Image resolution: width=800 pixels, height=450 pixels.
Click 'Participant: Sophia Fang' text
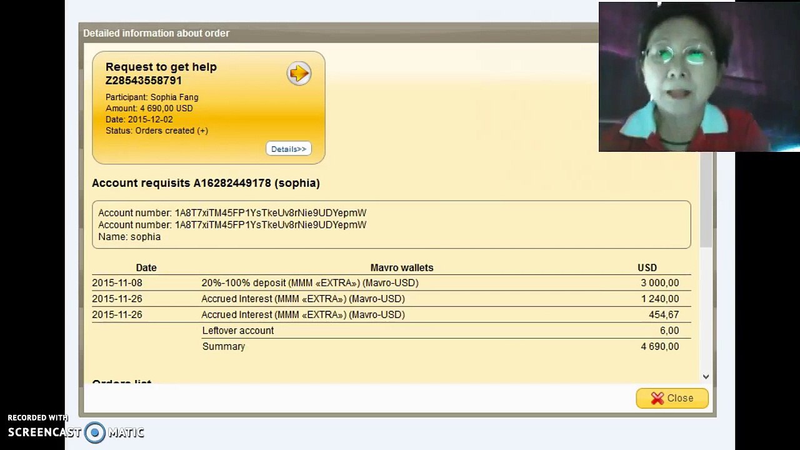point(152,97)
